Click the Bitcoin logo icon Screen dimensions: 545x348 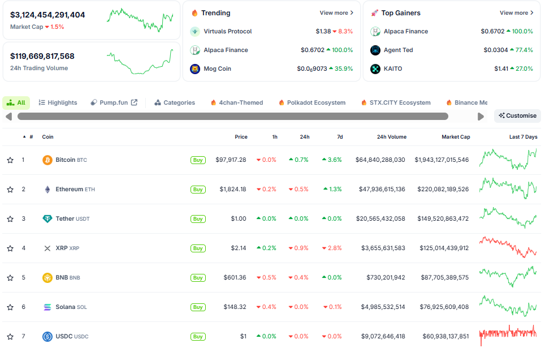point(47,160)
